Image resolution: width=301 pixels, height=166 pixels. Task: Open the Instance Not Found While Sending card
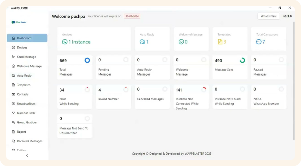[230, 97]
